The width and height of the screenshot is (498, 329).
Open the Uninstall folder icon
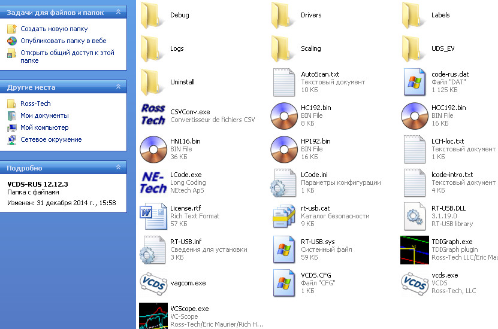click(152, 82)
